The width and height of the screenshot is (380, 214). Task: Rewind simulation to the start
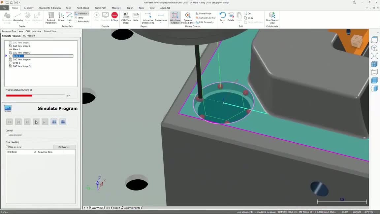pos(10,122)
